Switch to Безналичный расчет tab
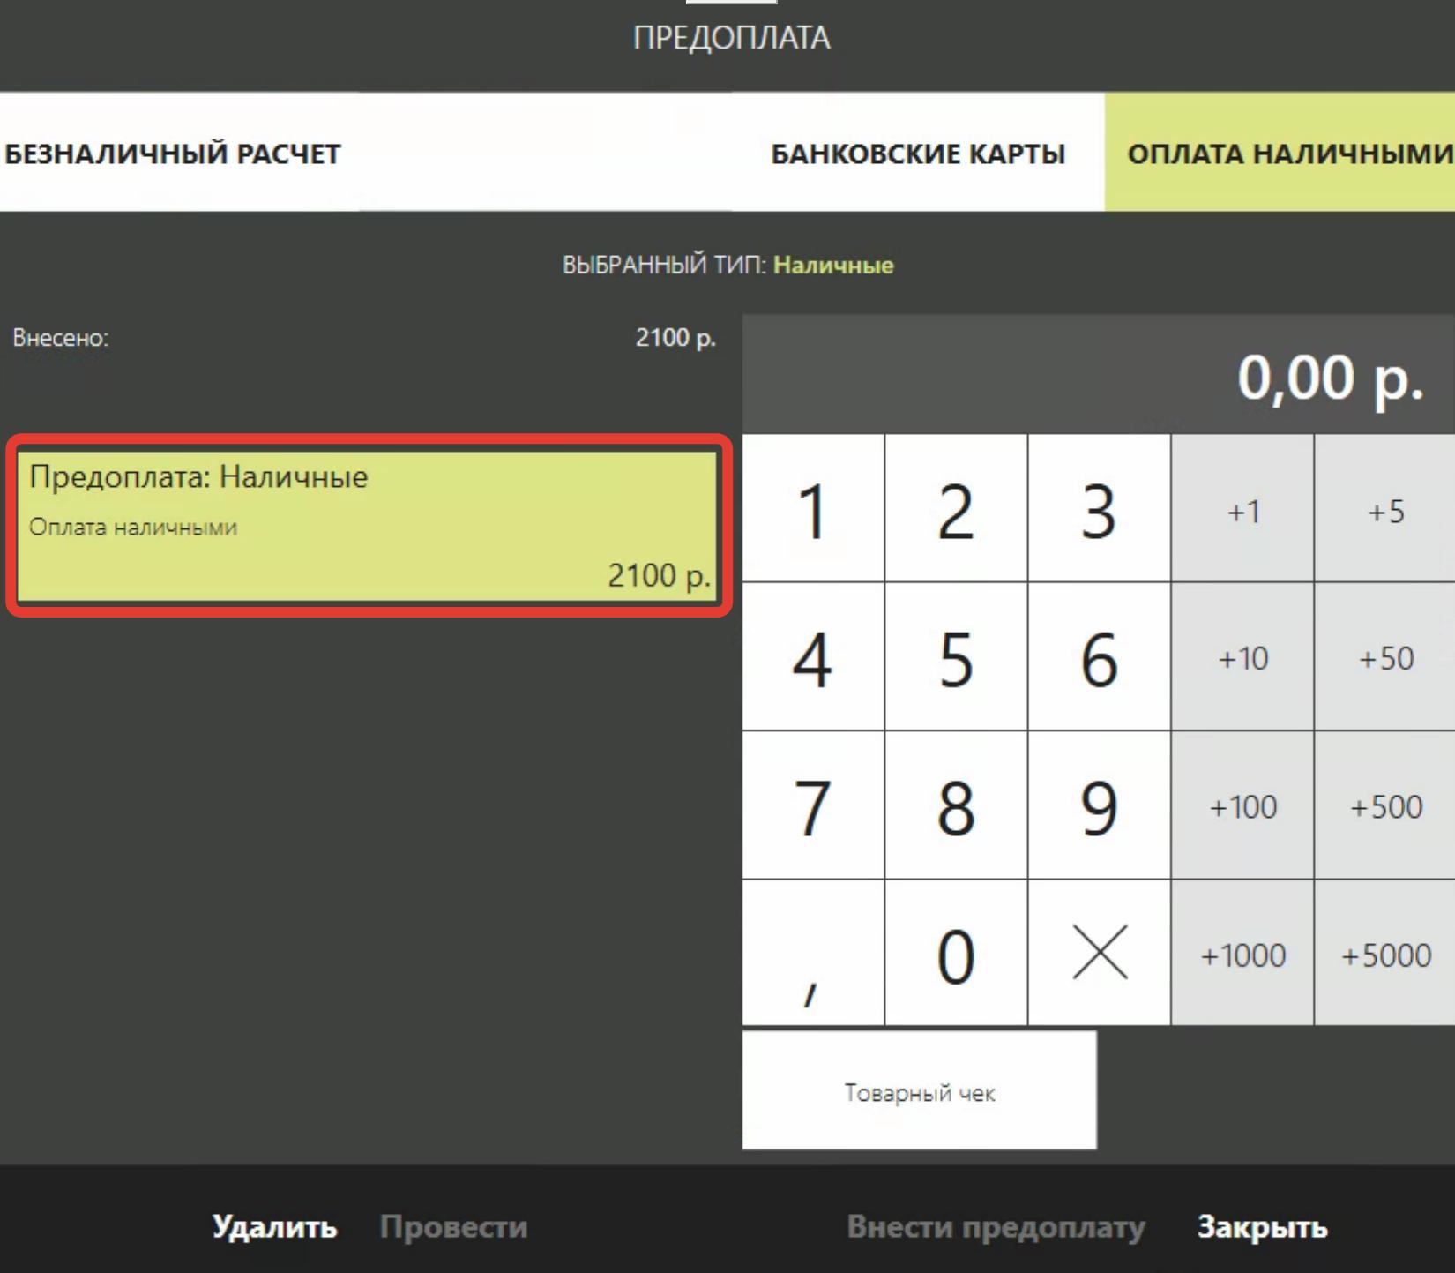The image size is (1455, 1273). point(173,154)
